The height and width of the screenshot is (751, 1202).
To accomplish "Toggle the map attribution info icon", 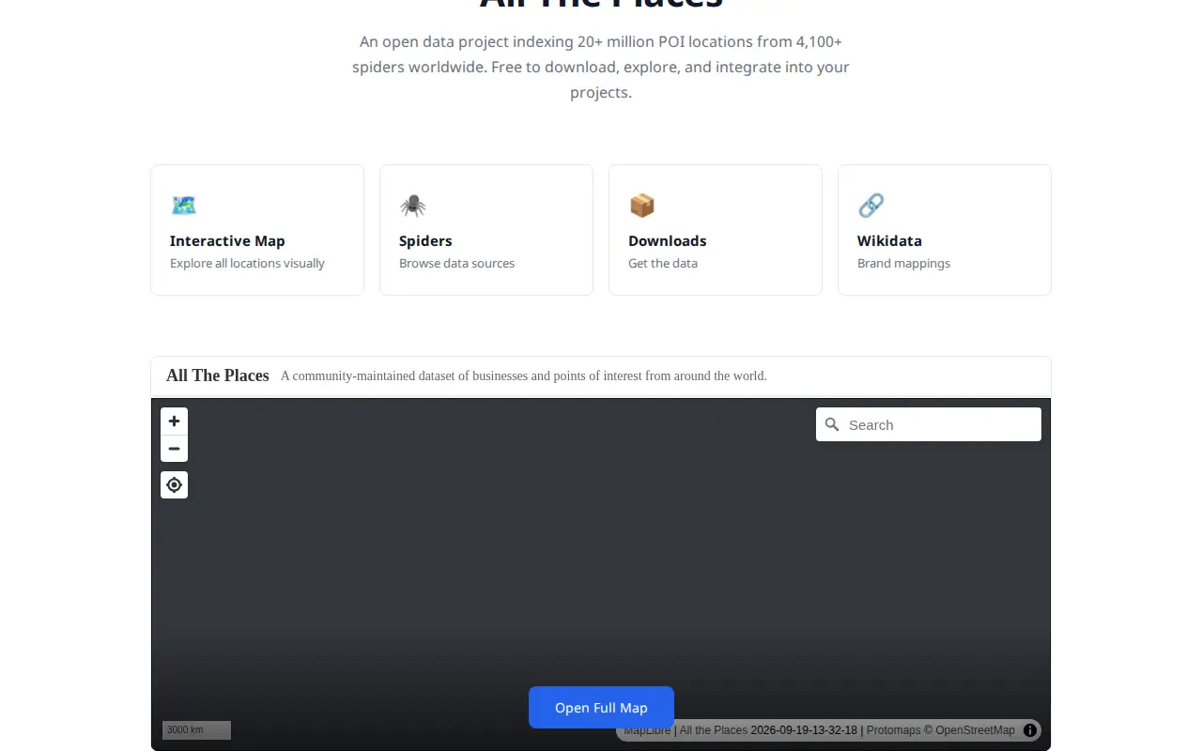I will click(x=1030, y=730).
